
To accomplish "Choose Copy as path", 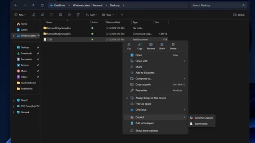I will click(156, 85).
